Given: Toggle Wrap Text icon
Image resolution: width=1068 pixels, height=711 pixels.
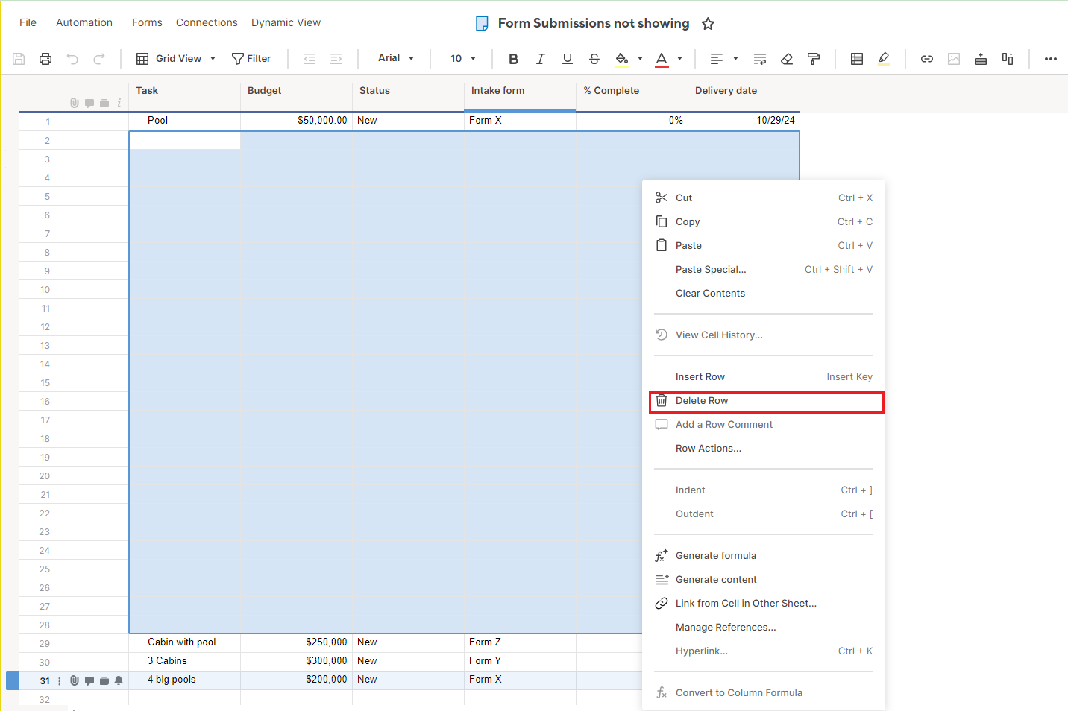Looking at the screenshot, I should [760, 59].
